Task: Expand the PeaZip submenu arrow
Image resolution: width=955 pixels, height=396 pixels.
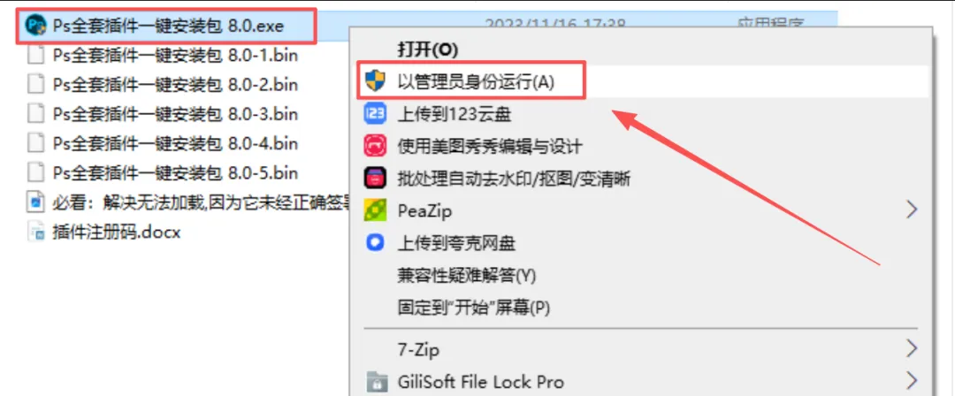Action: tap(911, 210)
